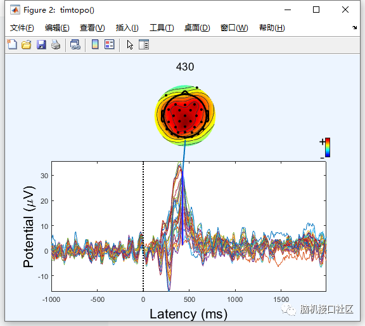Close the Figure 2 window
365x326 pixels.
click(x=345, y=10)
